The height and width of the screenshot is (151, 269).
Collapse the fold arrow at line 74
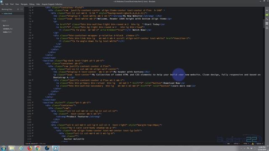point(33,21)
